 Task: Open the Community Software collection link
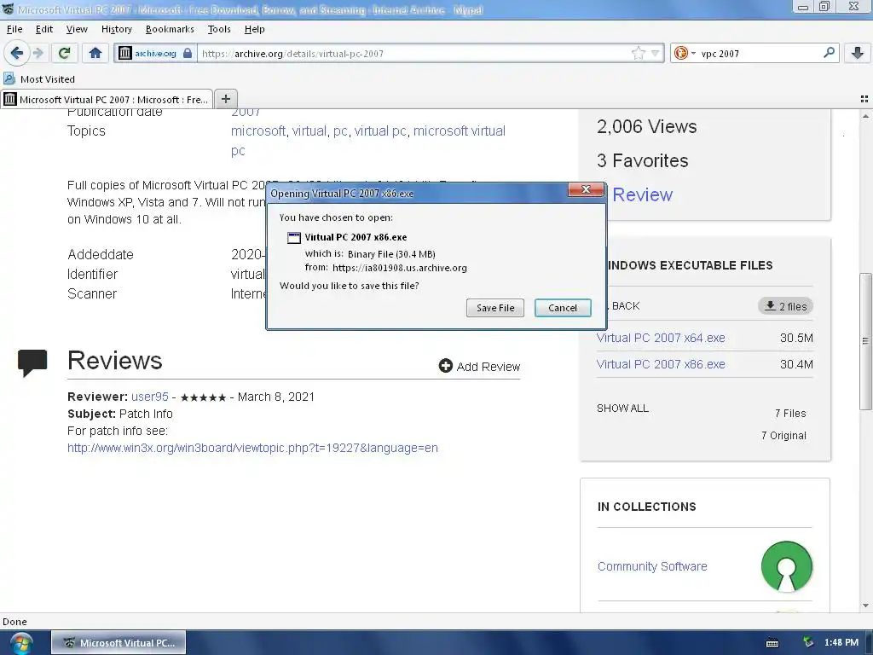tap(652, 566)
